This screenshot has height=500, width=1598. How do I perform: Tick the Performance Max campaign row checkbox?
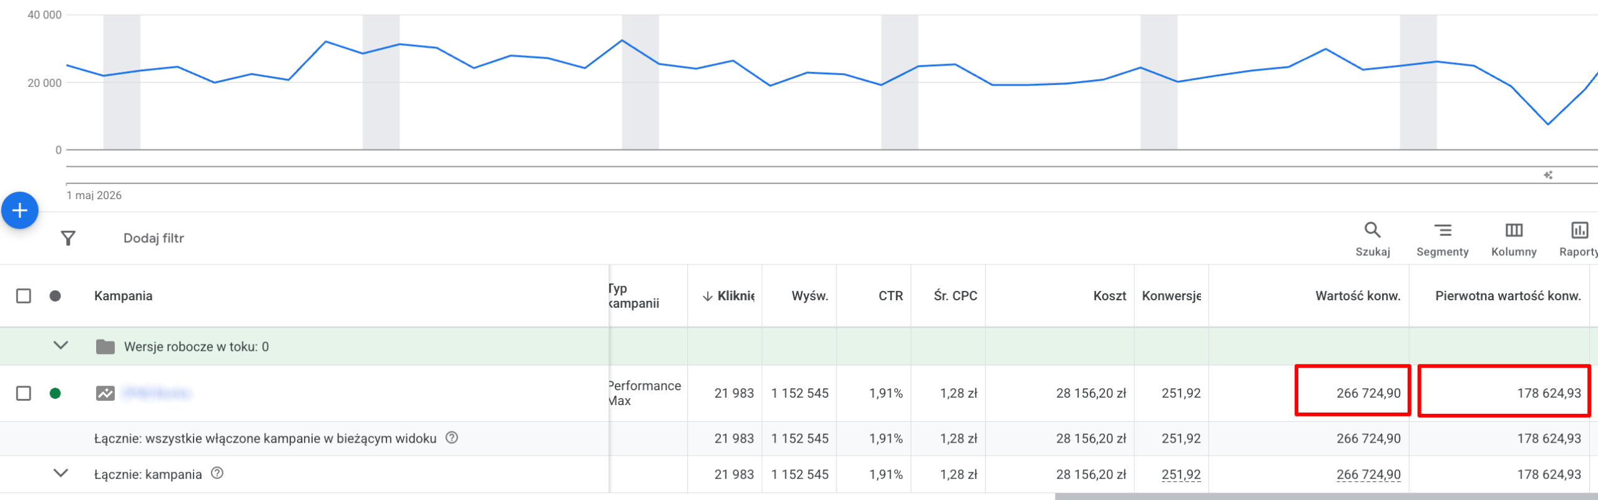tap(24, 393)
